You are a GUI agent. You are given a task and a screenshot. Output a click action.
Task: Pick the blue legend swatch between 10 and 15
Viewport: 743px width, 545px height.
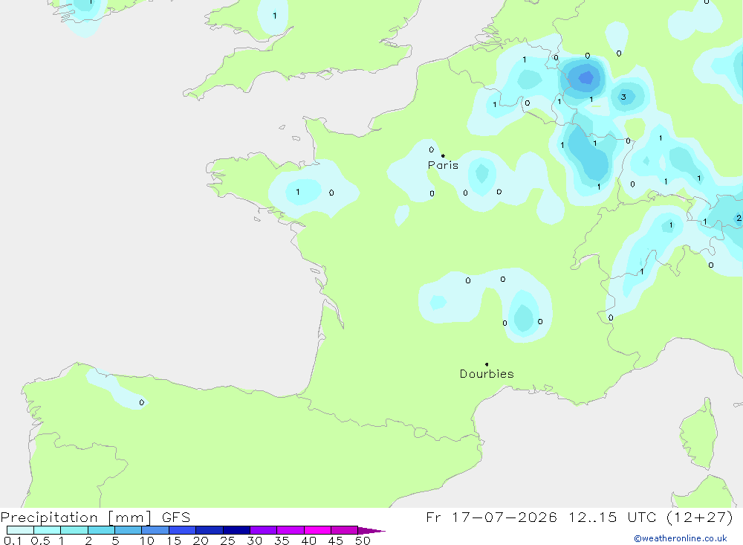coord(155,530)
